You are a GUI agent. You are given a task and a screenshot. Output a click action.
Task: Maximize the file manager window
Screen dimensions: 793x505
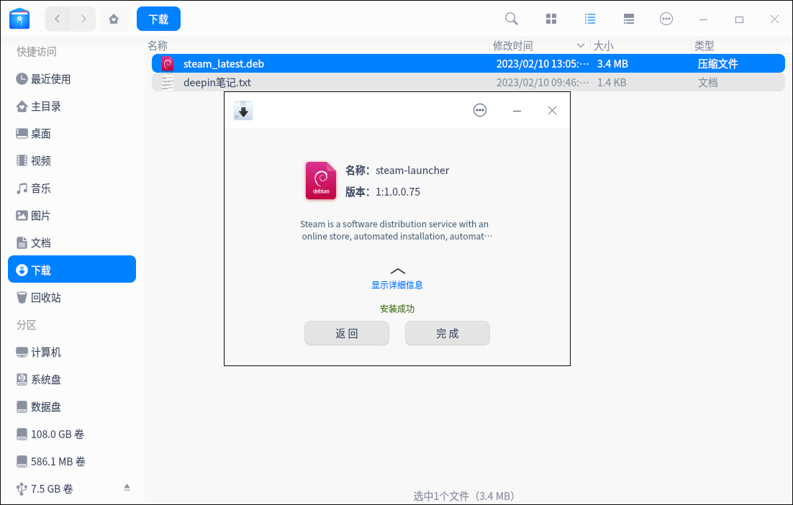point(740,19)
